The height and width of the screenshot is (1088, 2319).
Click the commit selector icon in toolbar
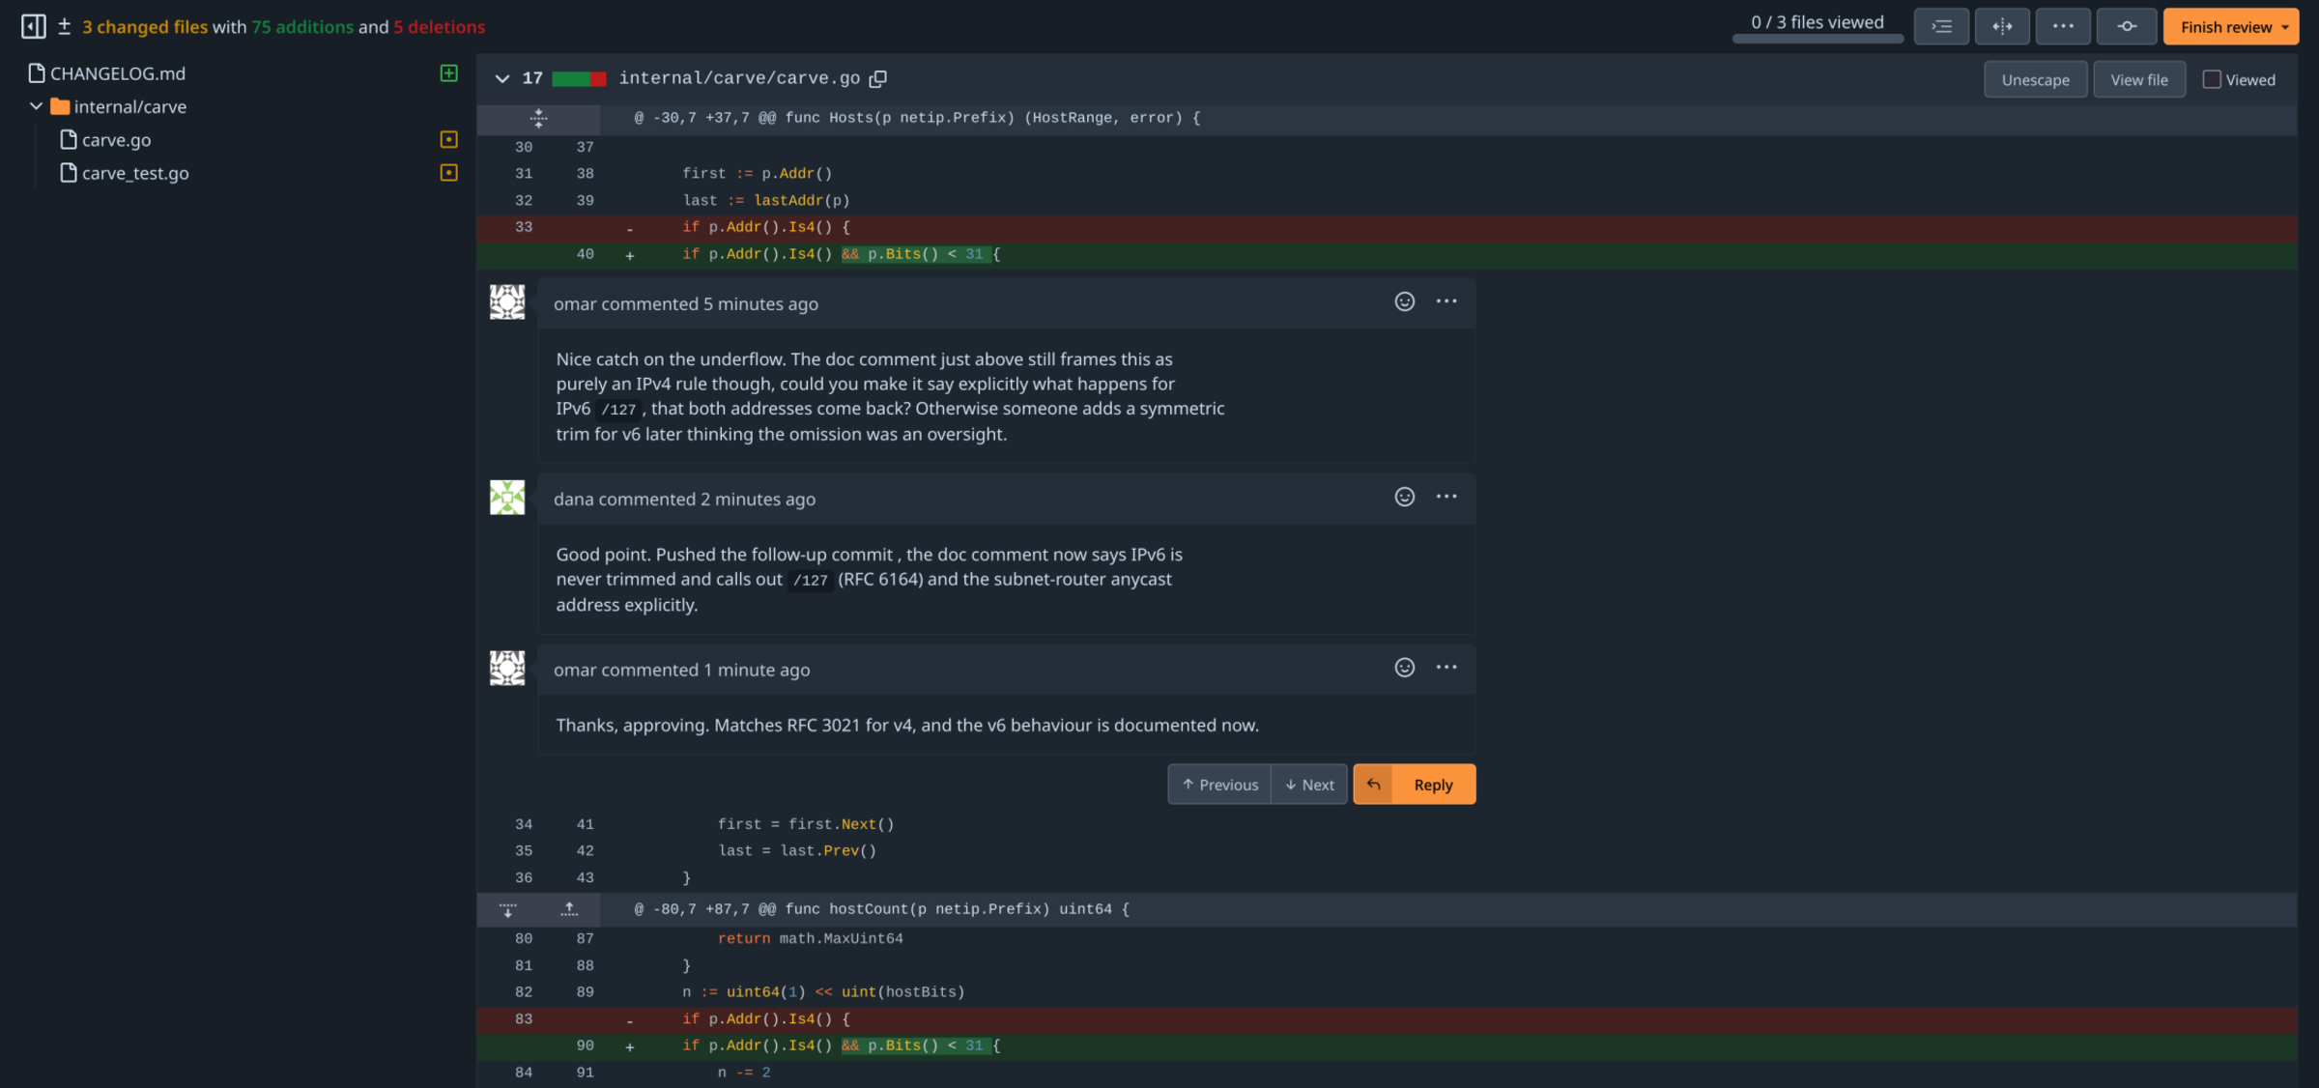pyautogui.click(x=2127, y=26)
